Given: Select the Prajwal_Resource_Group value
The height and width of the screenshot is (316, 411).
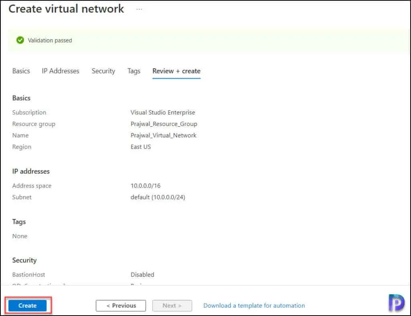Looking at the screenshot, I should point(164,124).
